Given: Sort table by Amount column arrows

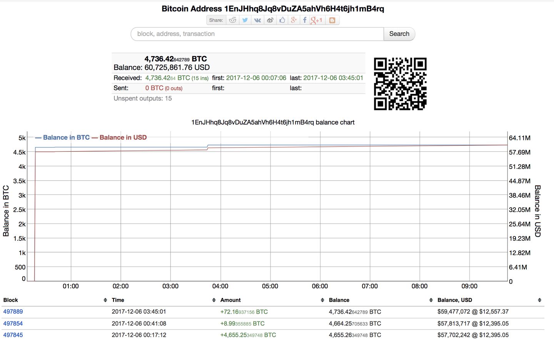Looking at the screenshot, I should tap(322, 300).
